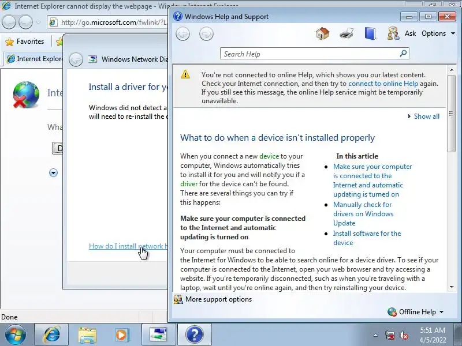Open the connect to online Help link
This screenshot has height=346, width=462.
[383, 84]
